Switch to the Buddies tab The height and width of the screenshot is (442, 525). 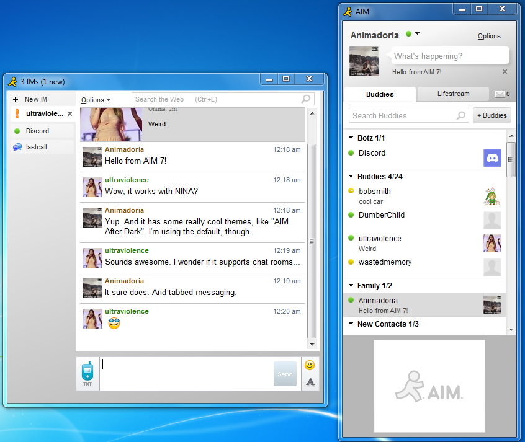pos(380,94)
